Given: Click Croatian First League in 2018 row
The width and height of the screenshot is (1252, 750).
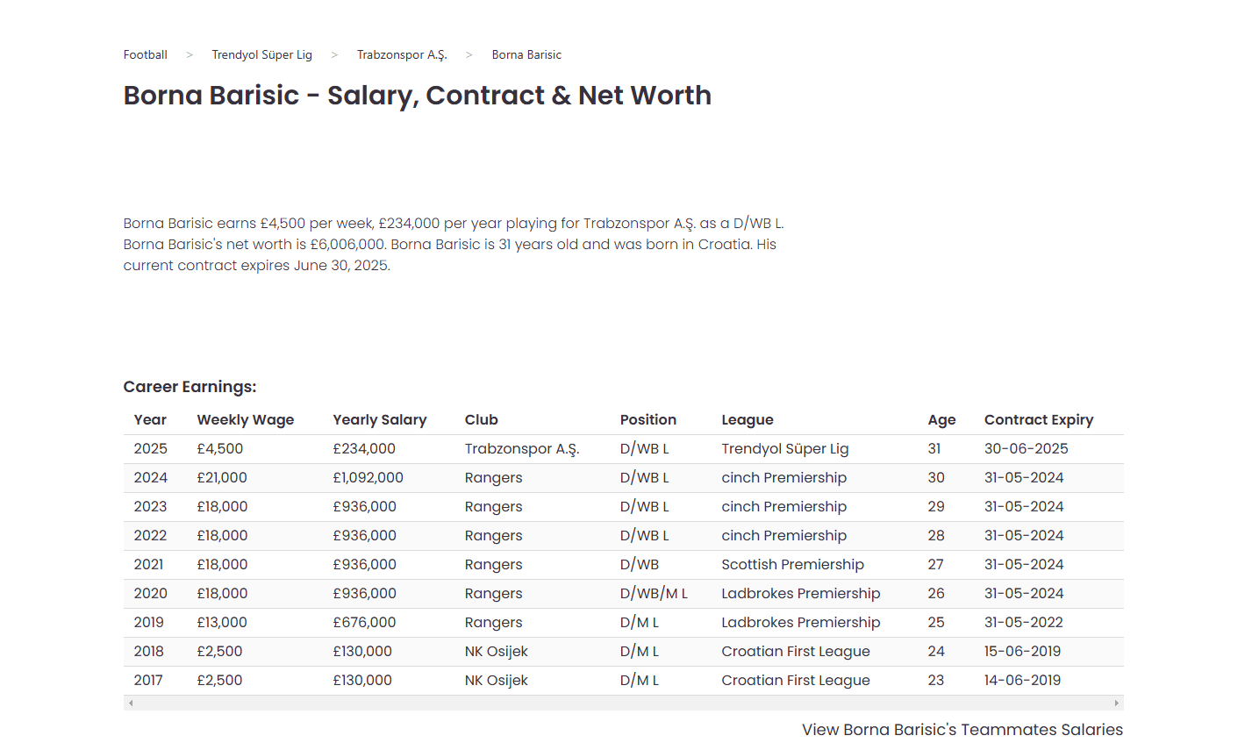Looking at the screenshot, I should point(796,652).
